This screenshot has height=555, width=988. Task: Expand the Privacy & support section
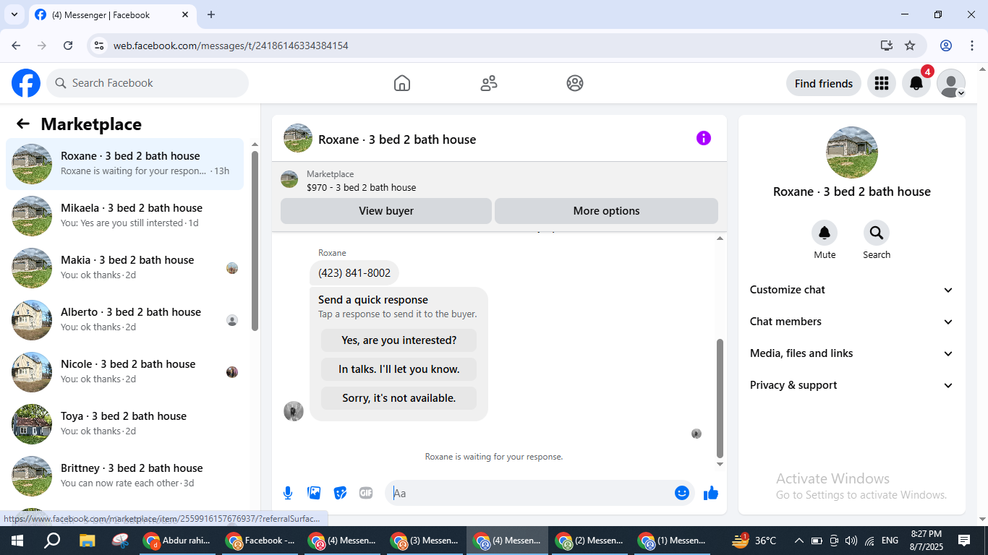pyautogui.click(x=852, y=385)
